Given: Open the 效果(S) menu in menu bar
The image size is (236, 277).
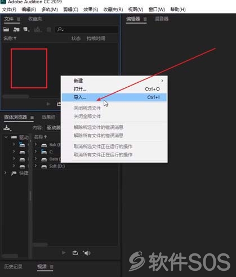Looking at the screenshot, I should coord(91,10).
